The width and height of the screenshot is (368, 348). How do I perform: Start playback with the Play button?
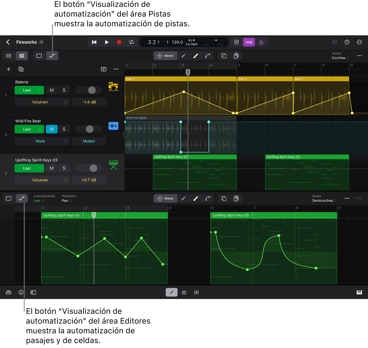coord(107,42)
